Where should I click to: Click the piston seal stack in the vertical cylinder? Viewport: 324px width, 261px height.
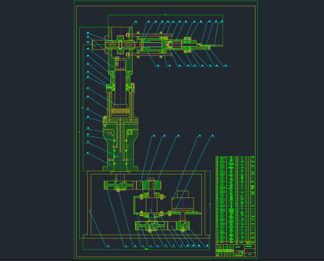point(120,112)
